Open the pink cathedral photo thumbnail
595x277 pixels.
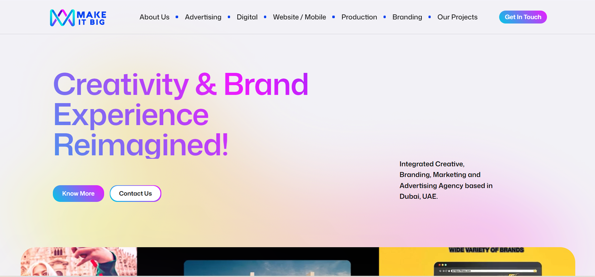click(79, 261)
